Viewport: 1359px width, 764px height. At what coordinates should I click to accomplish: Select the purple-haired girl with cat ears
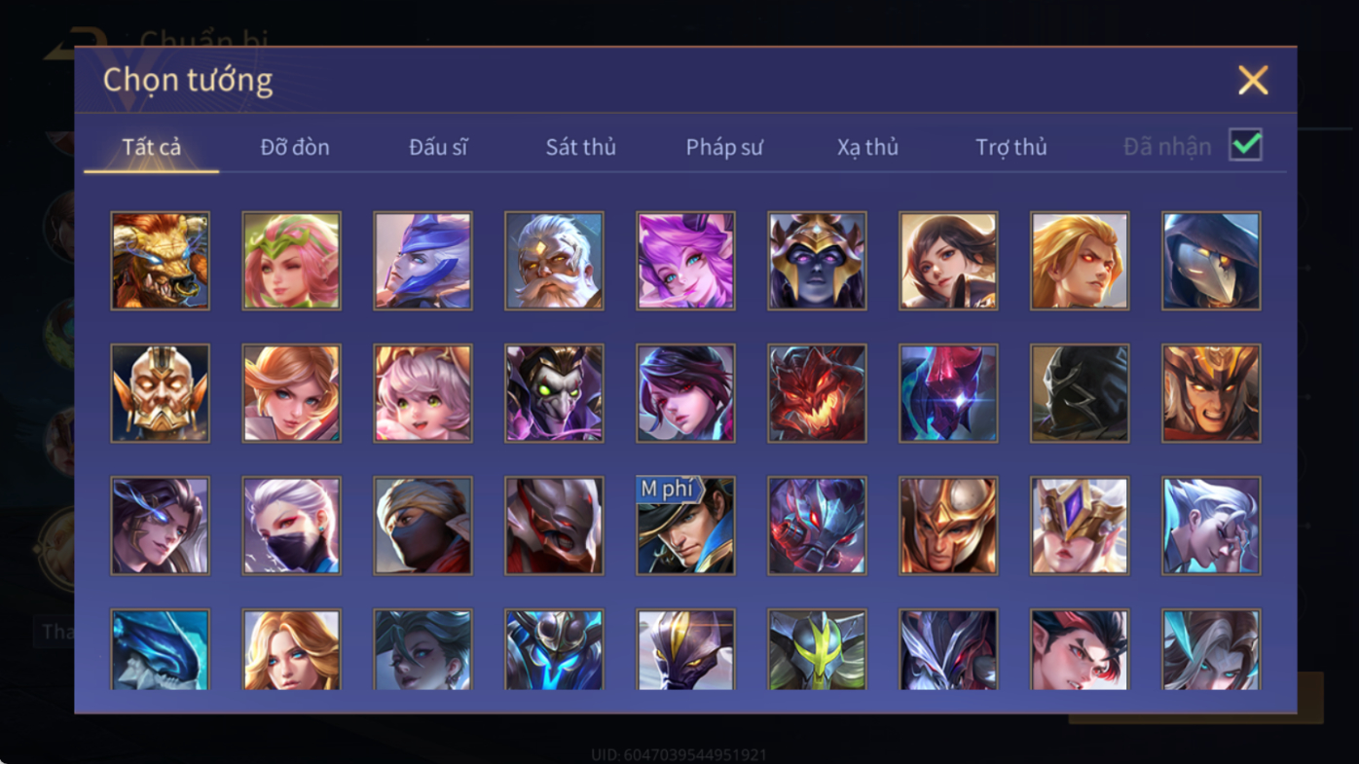[685, 261]
